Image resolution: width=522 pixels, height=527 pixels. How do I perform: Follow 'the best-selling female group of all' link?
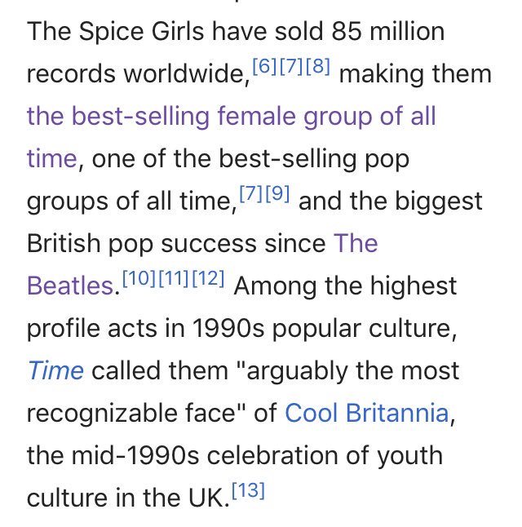point(232,117)
